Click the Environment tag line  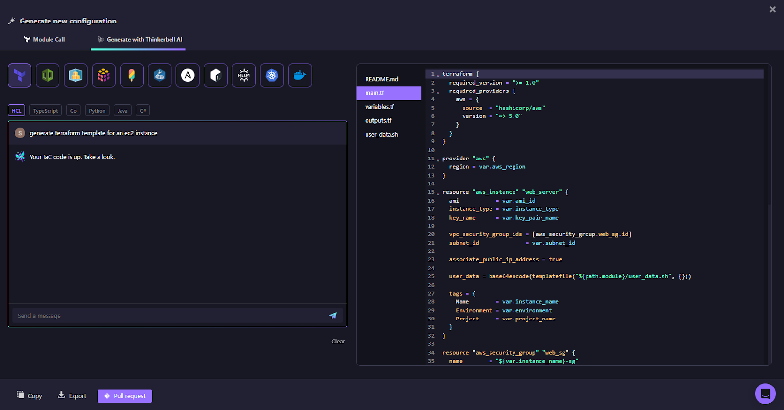(x=504, y=310)
